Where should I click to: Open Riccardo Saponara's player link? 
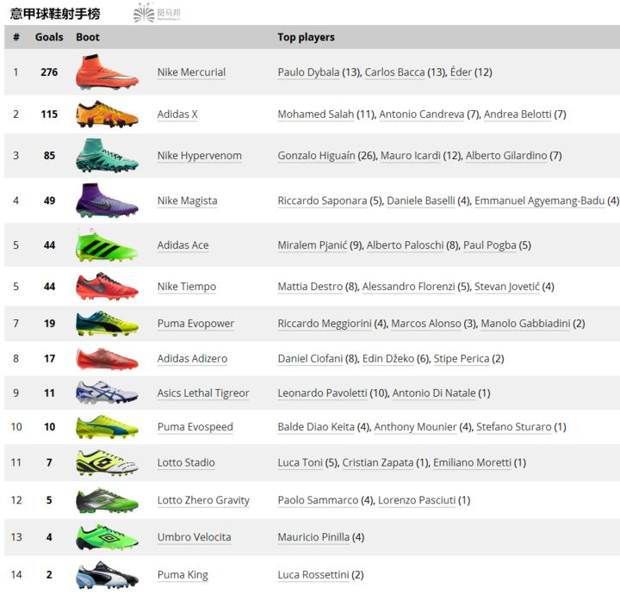pos(322,201)
